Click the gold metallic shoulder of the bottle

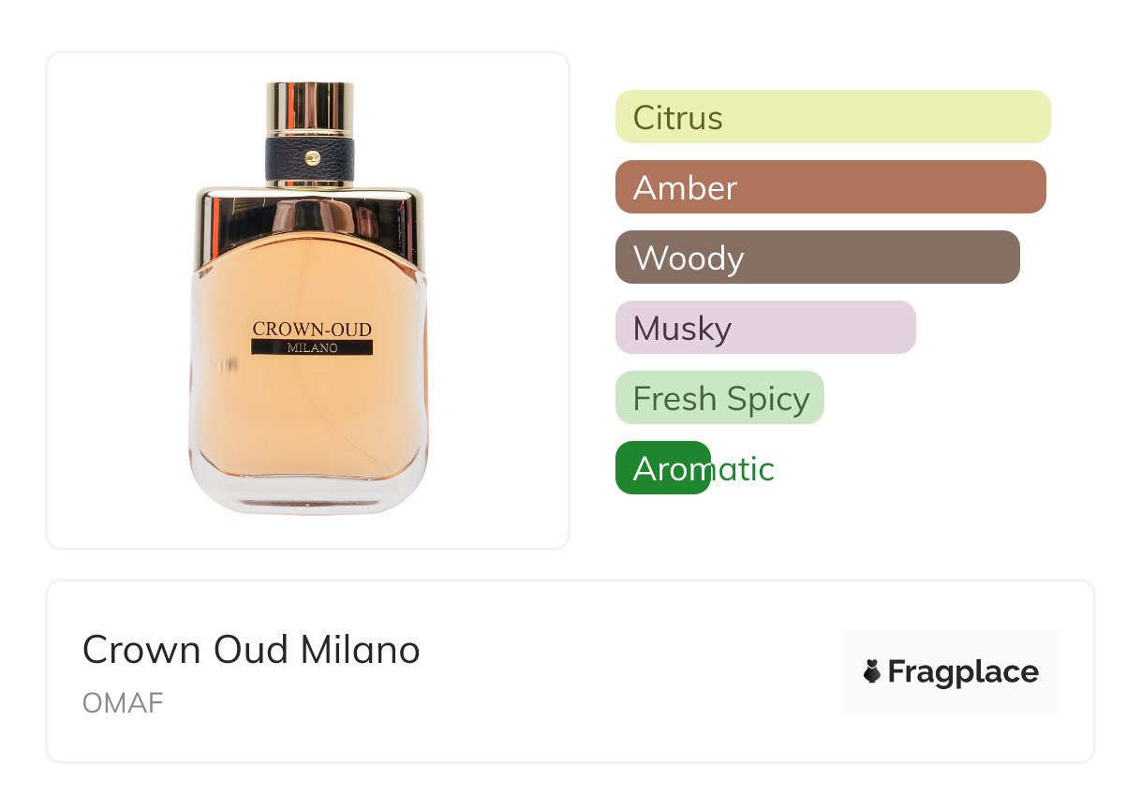click(x=309, y=211)
